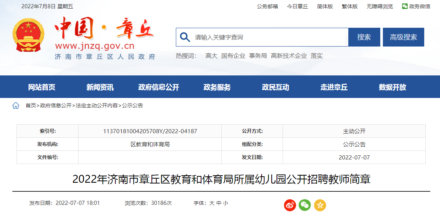Image resolution: width=440 pixels, height=212 pixels.
Task: Switch to 繁体版
Action: [x=350, y=6]
